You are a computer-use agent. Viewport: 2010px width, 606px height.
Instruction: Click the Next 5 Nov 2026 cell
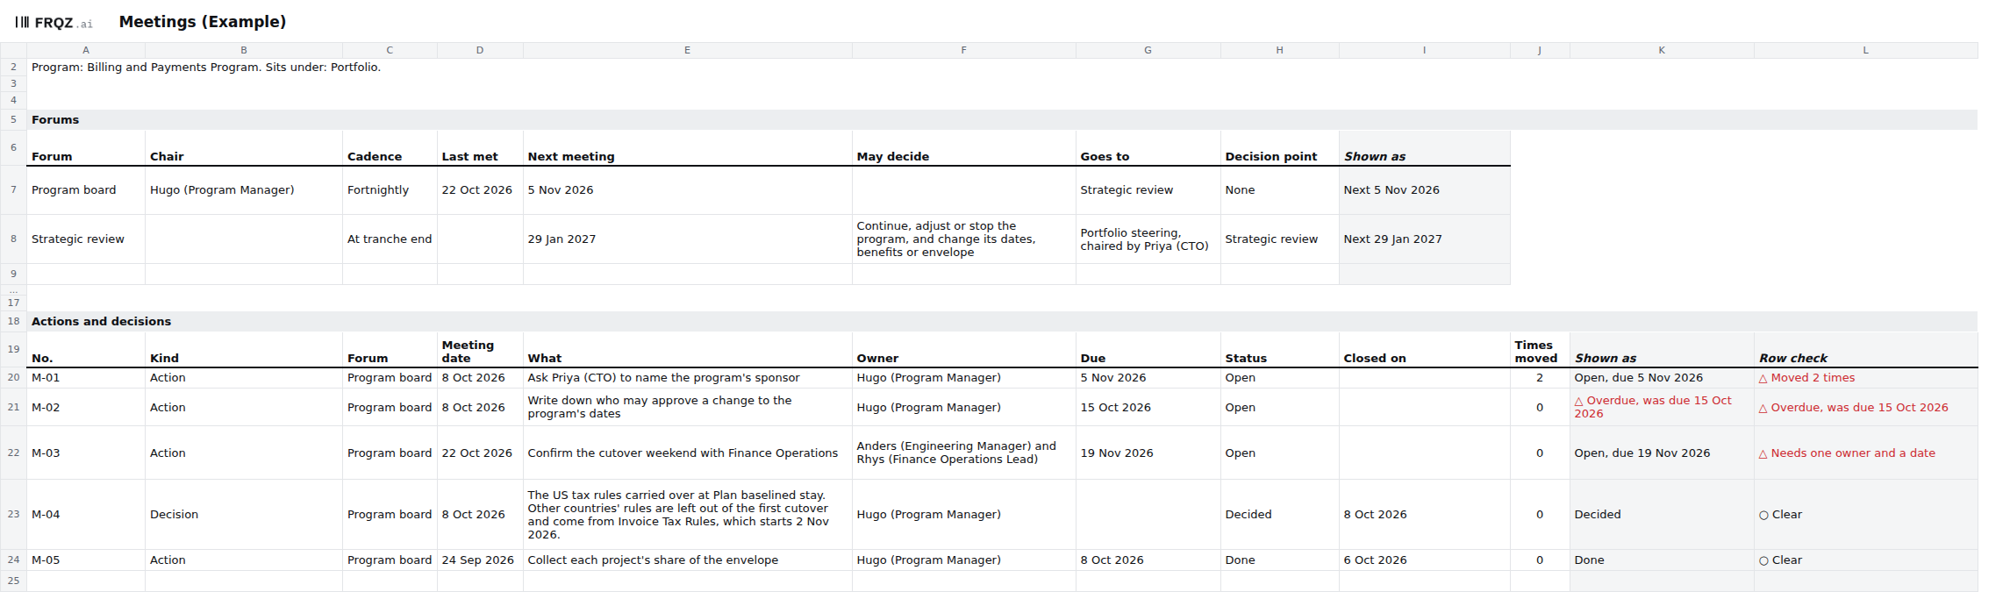pos(1424,190)
